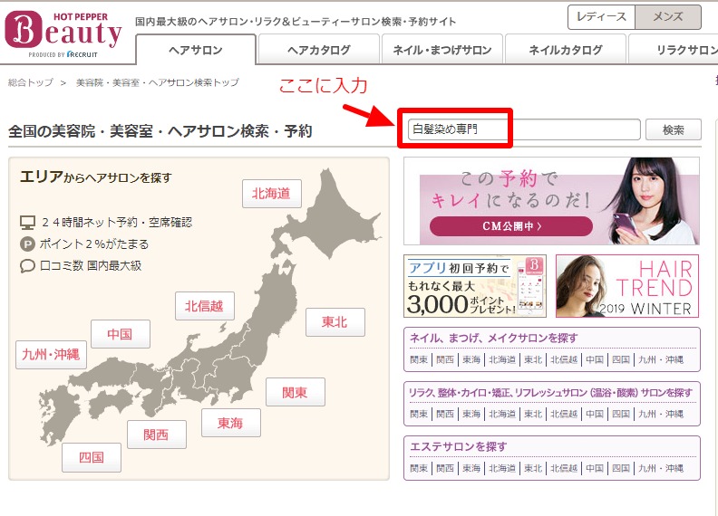Click the Hot Pepper Beauty logo
The width and height of the screenshot is (718, 516).
coord(63,34)
